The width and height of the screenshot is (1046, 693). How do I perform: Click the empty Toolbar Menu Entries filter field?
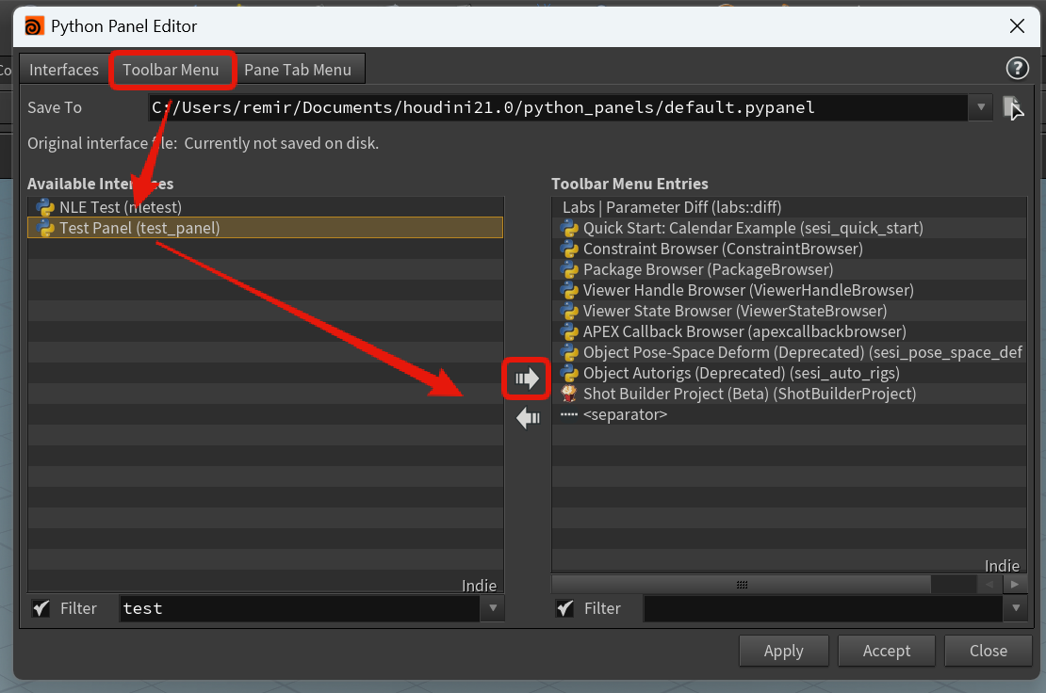[x=823, y=608]
